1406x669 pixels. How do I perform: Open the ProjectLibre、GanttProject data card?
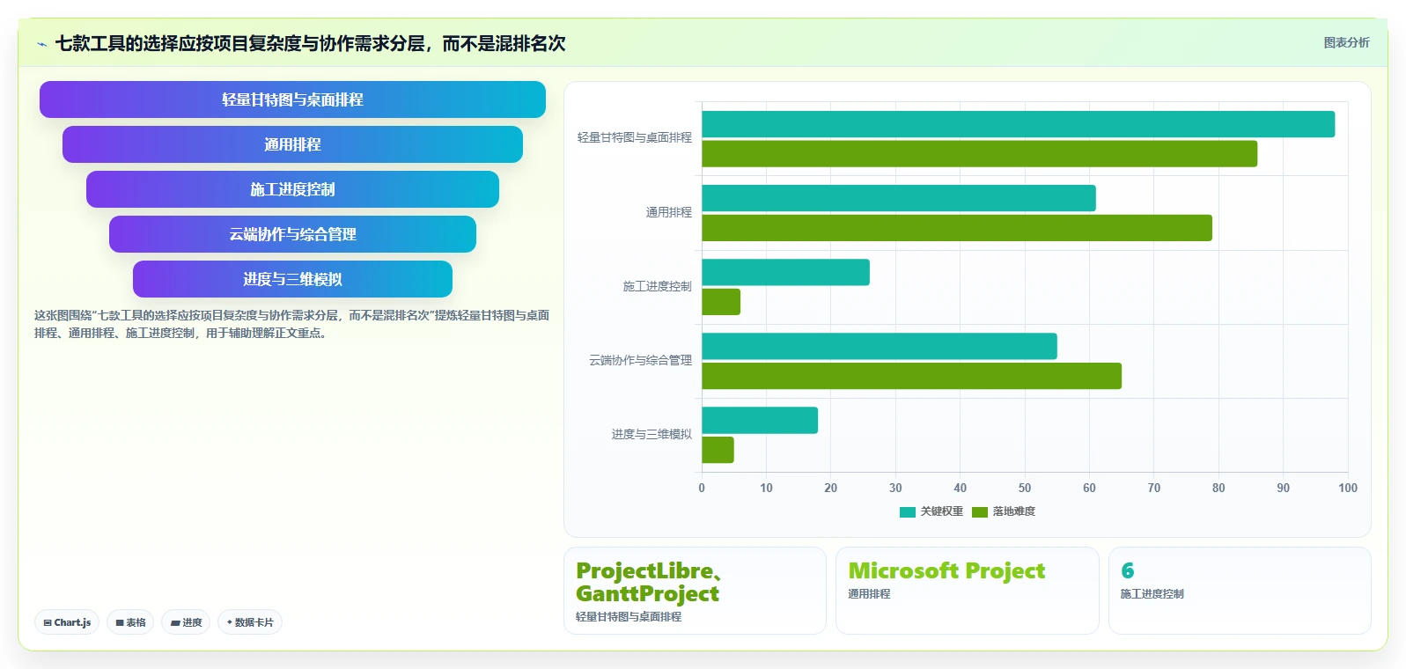click(x=695, y=591)
